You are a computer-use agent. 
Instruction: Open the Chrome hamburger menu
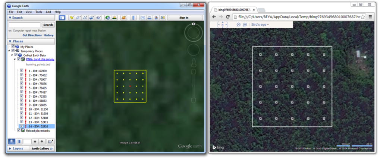tap(370, 17)
